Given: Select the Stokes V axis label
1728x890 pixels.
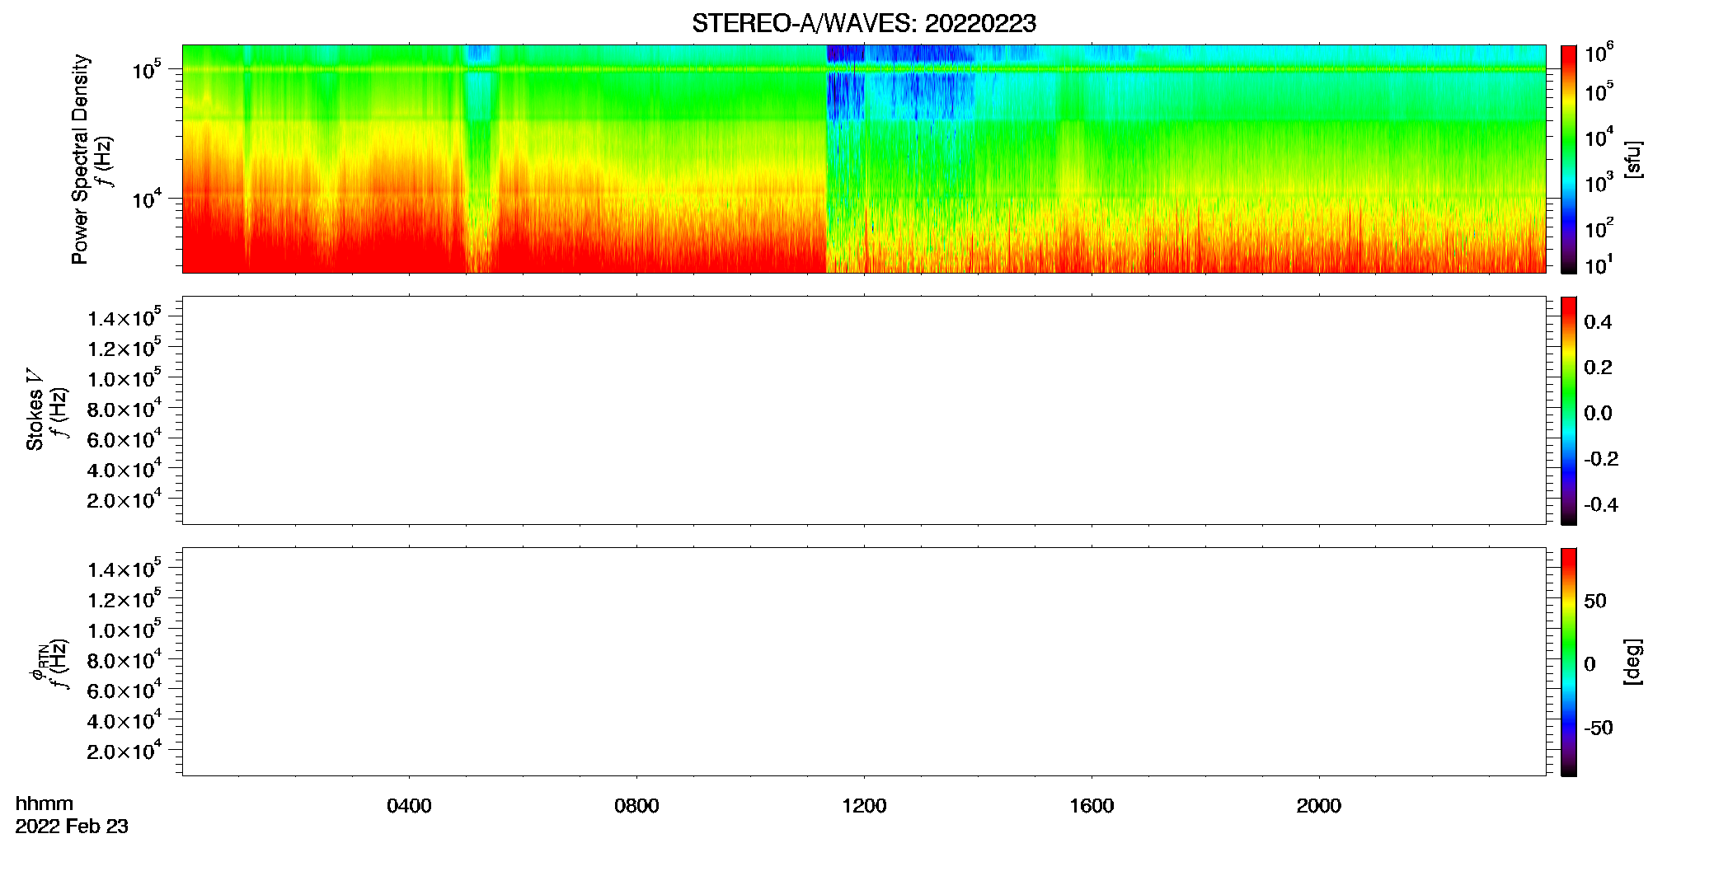Looking at the screenshot, I should coord(35,410).
